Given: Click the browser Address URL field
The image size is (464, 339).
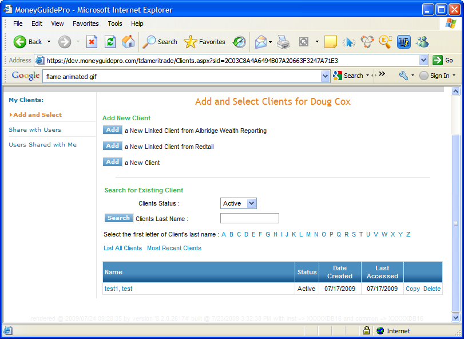Looking at the screenshot, I should click(232, 60).
